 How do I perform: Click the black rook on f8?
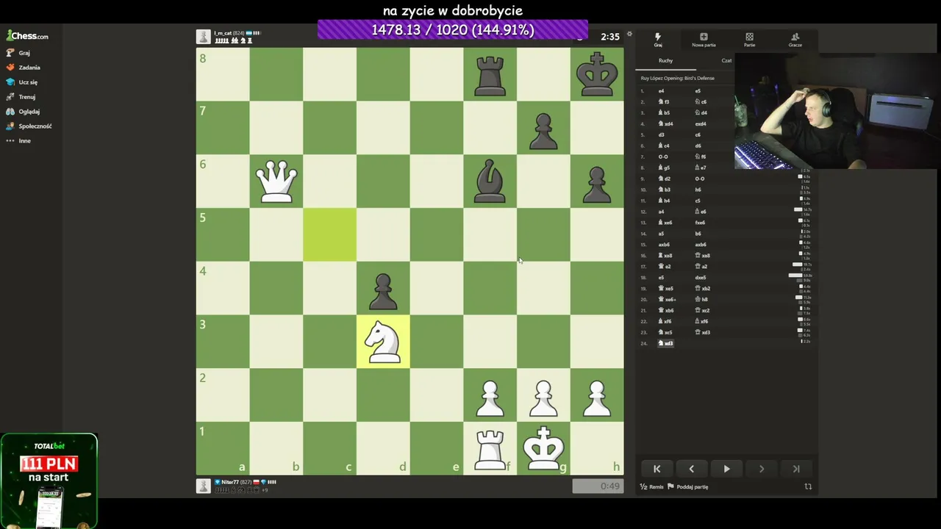tap(490, 75)
